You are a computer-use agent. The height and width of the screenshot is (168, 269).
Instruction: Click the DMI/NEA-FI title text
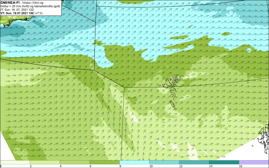point(10,2)
